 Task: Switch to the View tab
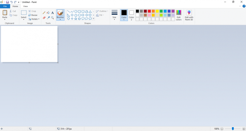tap(25, 6)
